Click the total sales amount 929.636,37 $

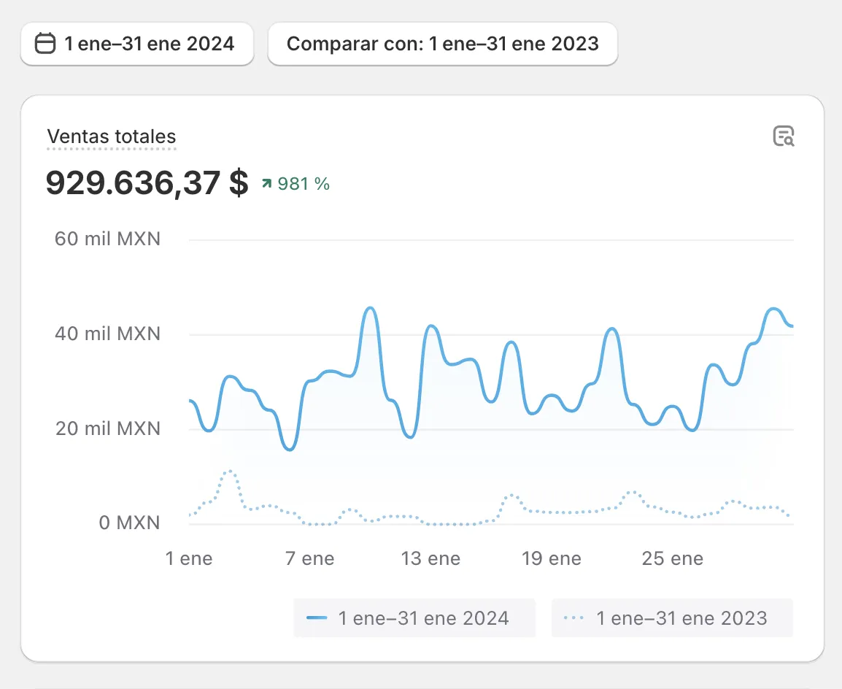pos(147,182)
